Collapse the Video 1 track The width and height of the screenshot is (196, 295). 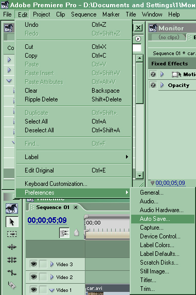[51, 290]
